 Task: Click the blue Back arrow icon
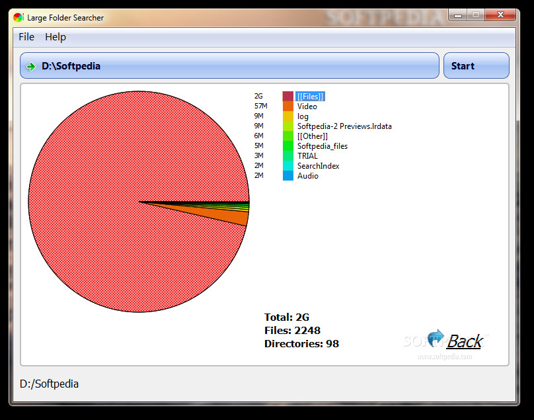click(436, 338)
